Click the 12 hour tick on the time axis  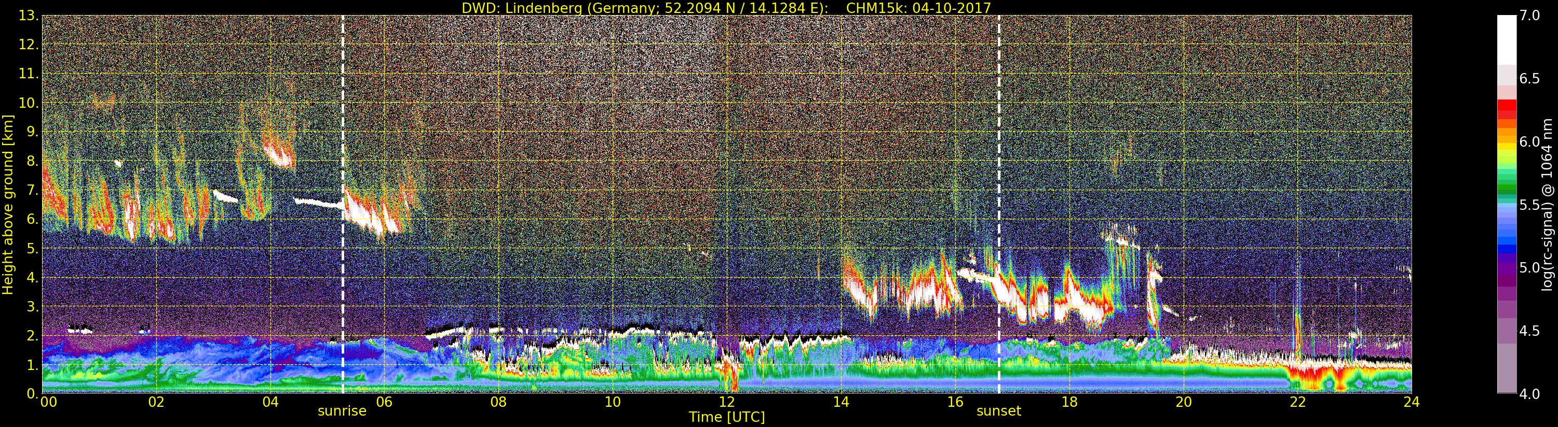coord(726,402)
